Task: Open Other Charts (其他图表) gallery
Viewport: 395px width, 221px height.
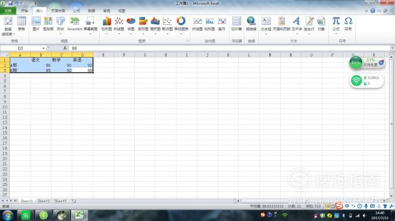Action: click(181, 25)
